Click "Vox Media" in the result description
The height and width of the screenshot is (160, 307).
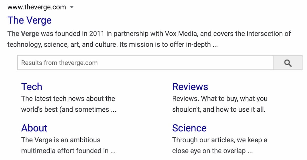[x=183, y=34]
